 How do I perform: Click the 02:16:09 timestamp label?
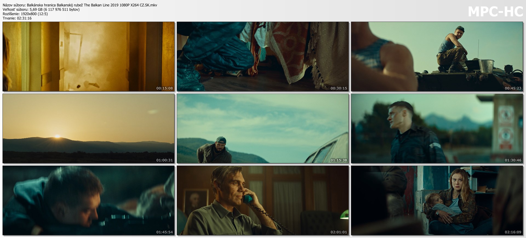(x=513, y=232)
